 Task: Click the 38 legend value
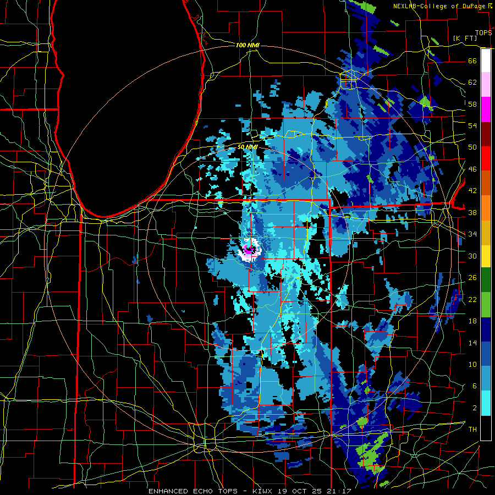coord(472,212)
